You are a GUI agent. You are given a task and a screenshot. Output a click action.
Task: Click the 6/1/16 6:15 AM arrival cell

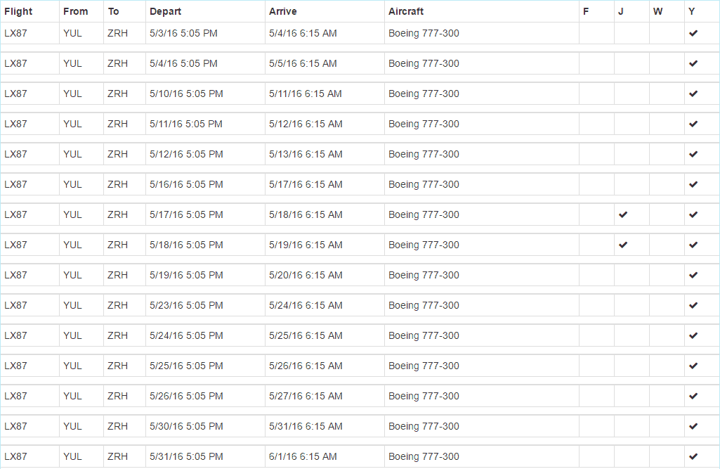click(x=303, y=456)
